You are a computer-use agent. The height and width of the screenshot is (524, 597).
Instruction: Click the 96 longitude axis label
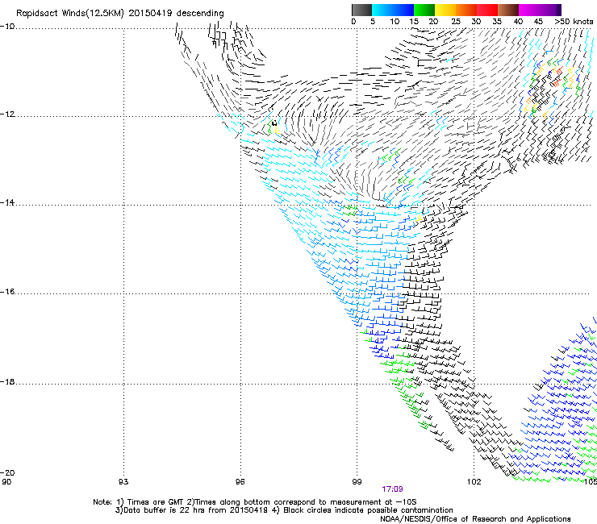(240, 481)
